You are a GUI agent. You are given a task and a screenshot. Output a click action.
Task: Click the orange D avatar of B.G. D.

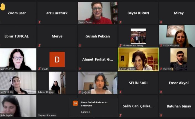pos(57,59)
